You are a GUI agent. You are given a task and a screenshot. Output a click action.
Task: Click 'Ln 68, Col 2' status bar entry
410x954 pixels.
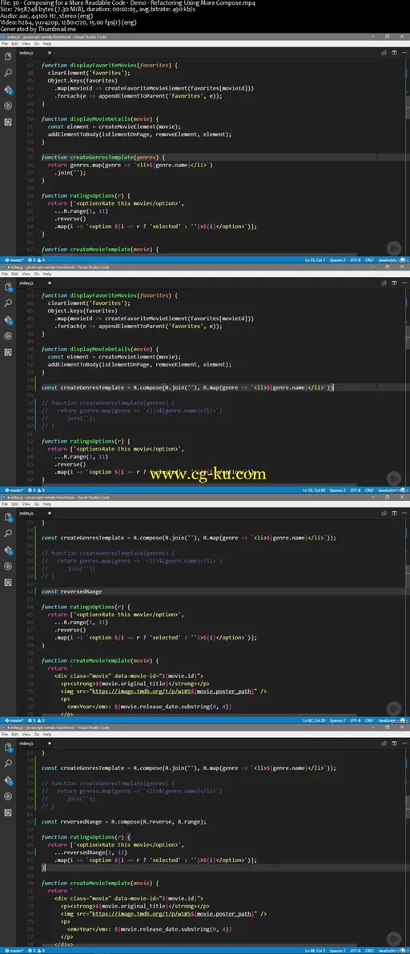tap(314, 950)
